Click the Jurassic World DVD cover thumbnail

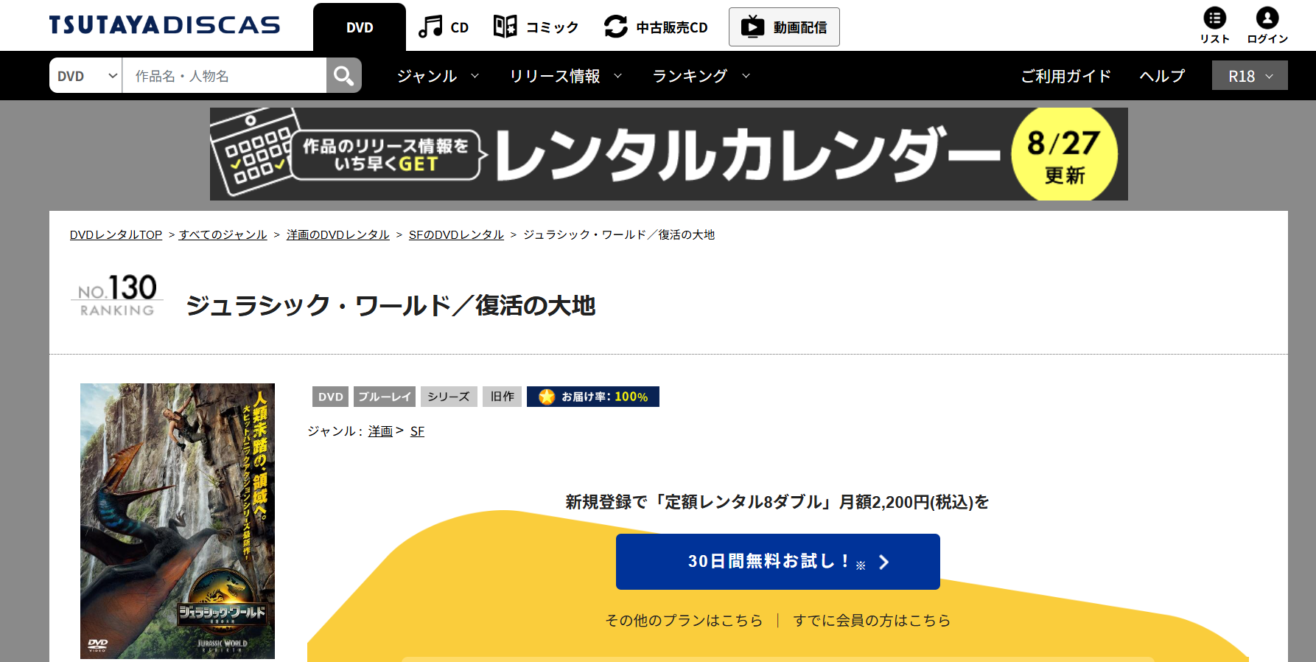click(x=178, y=520)
